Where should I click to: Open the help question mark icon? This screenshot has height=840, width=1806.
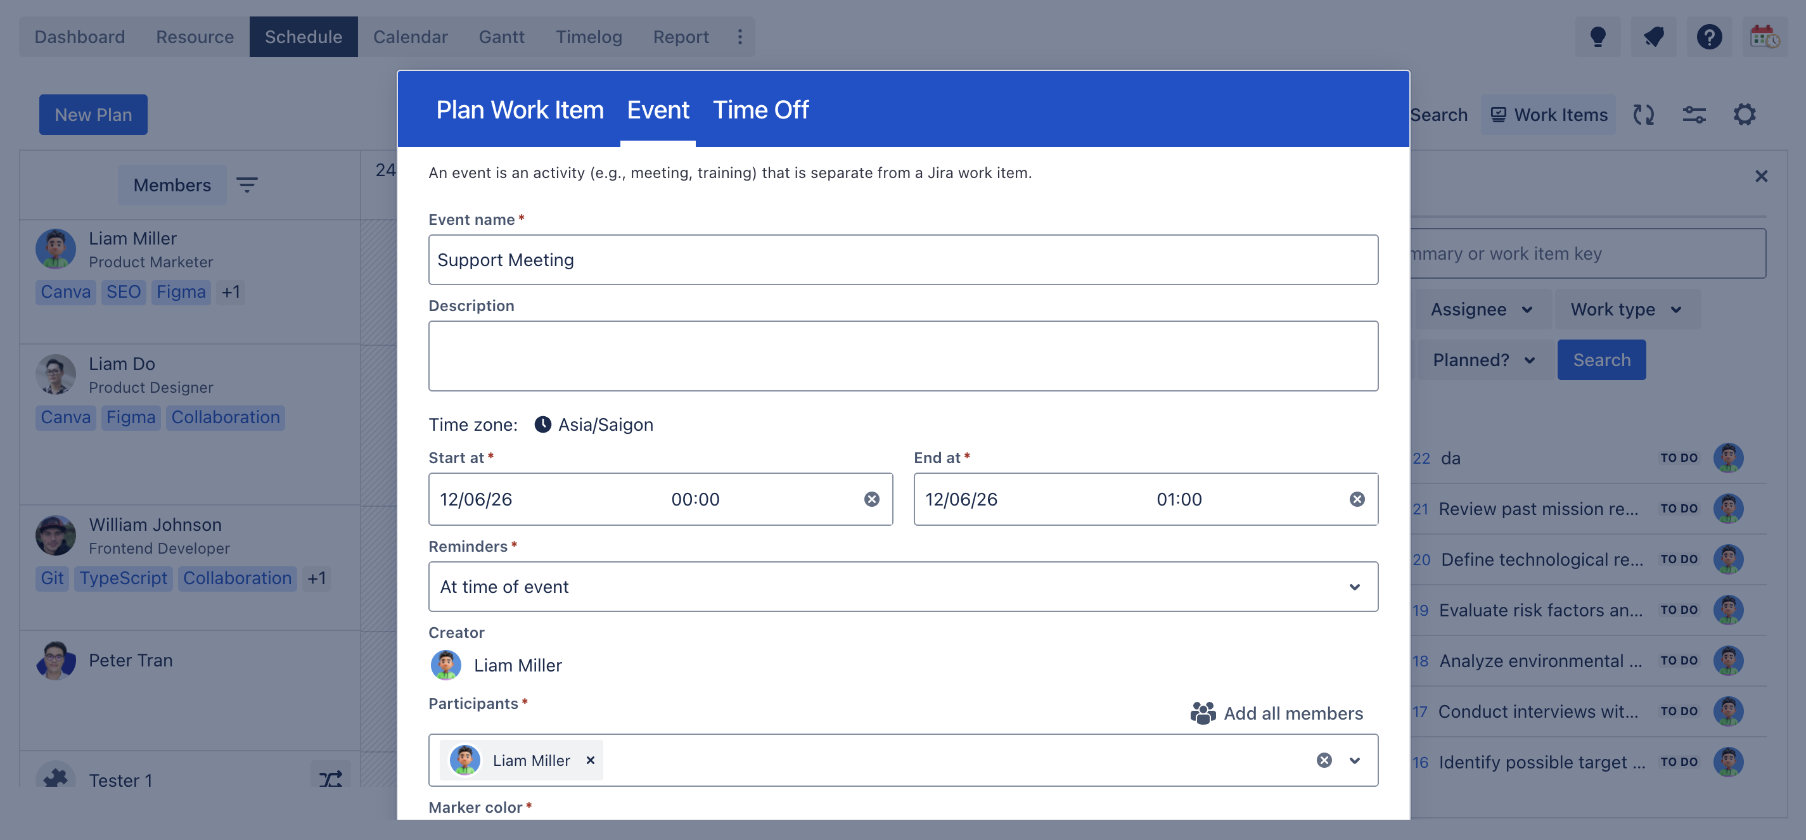pos(1708,37)
